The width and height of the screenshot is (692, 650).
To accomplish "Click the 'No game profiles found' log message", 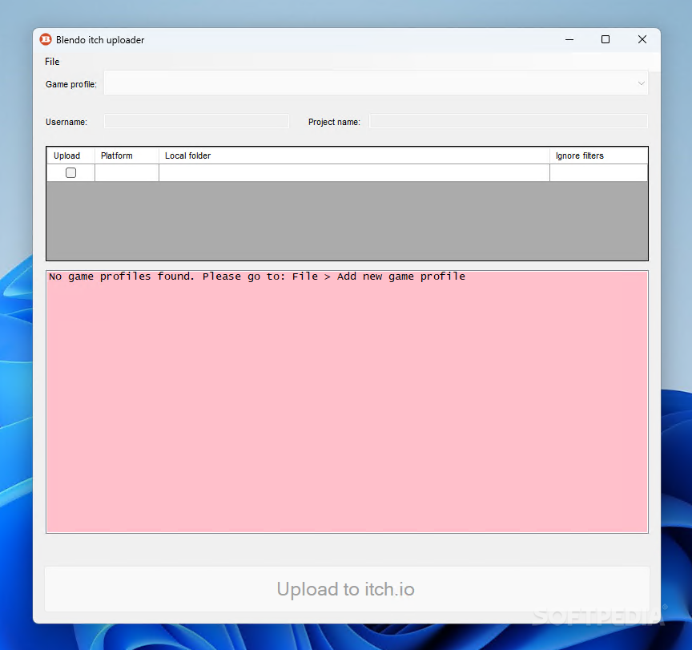I will click(257, 277).
